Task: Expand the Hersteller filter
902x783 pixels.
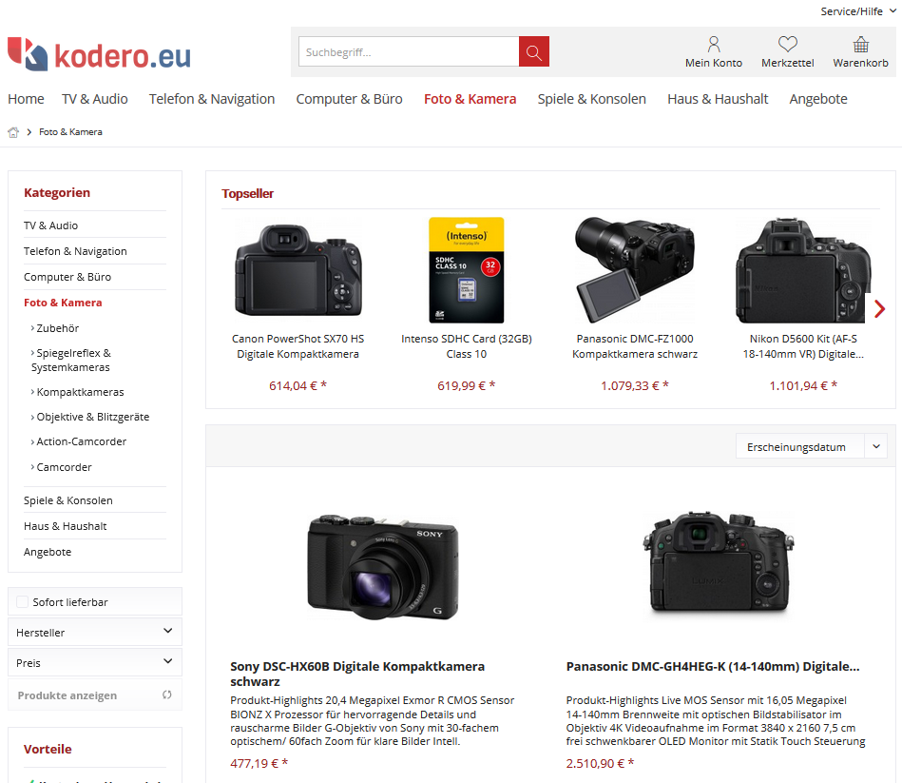Action: [95, 632]
